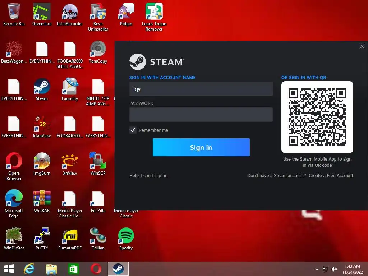This screenshot has width=368, height=276.
Task: Select the WinSCP desktop icon
Action: [98, 164]
